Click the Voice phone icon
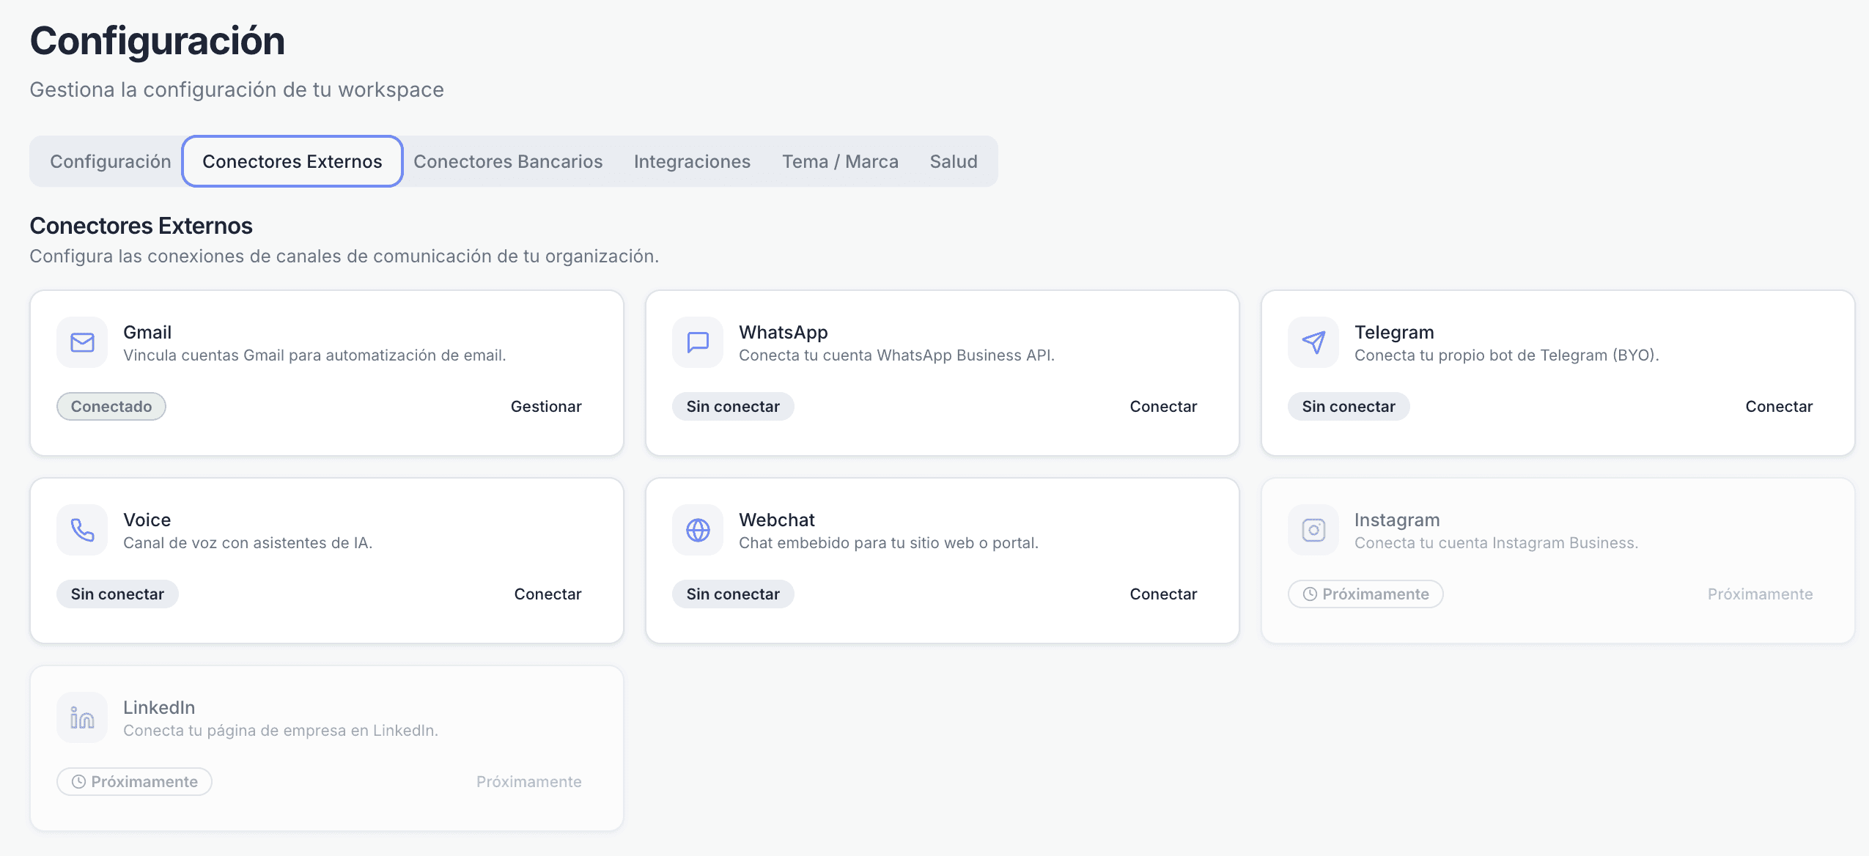 pos(82,530)
